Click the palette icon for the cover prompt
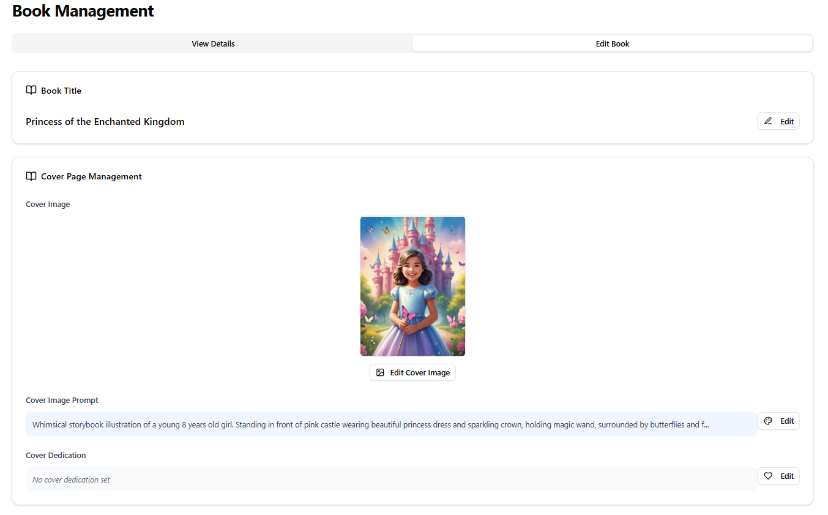The width and height of the screenshot is (828, 515). pyautogui.click(x=769, y=421)
